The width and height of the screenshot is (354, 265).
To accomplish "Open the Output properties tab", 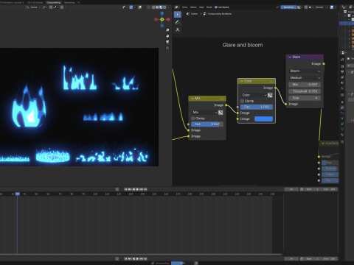I will (x=342, y=71).
